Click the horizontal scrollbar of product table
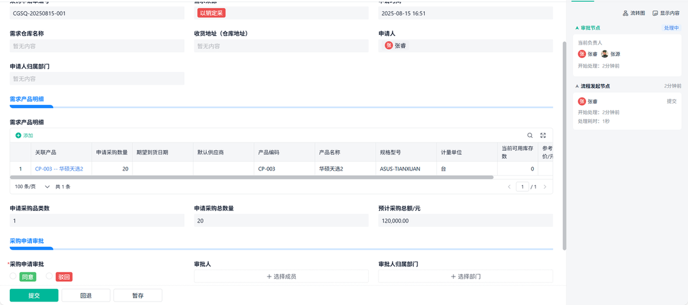Image resolution: width=688 pixels, height=305 pixels. point(252,177)
